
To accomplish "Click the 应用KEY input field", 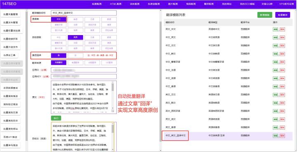I will (x=84, y=76).
